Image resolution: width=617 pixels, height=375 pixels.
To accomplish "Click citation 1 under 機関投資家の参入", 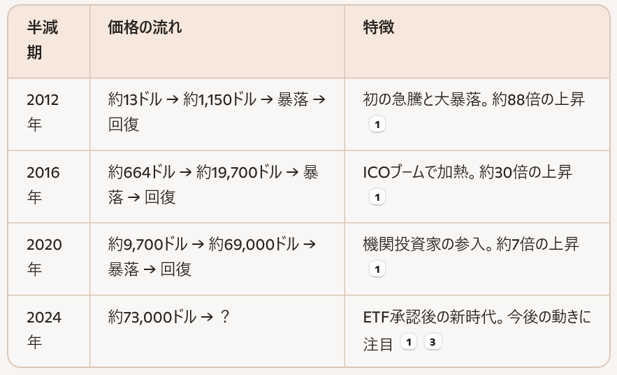I will tap(377, 269).
